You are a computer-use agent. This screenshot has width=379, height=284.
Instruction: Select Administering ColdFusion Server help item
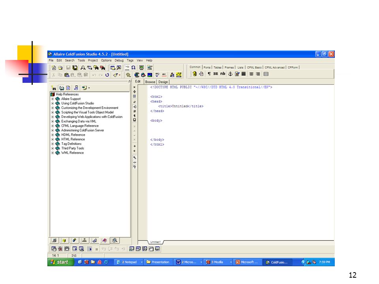point(83,131)
